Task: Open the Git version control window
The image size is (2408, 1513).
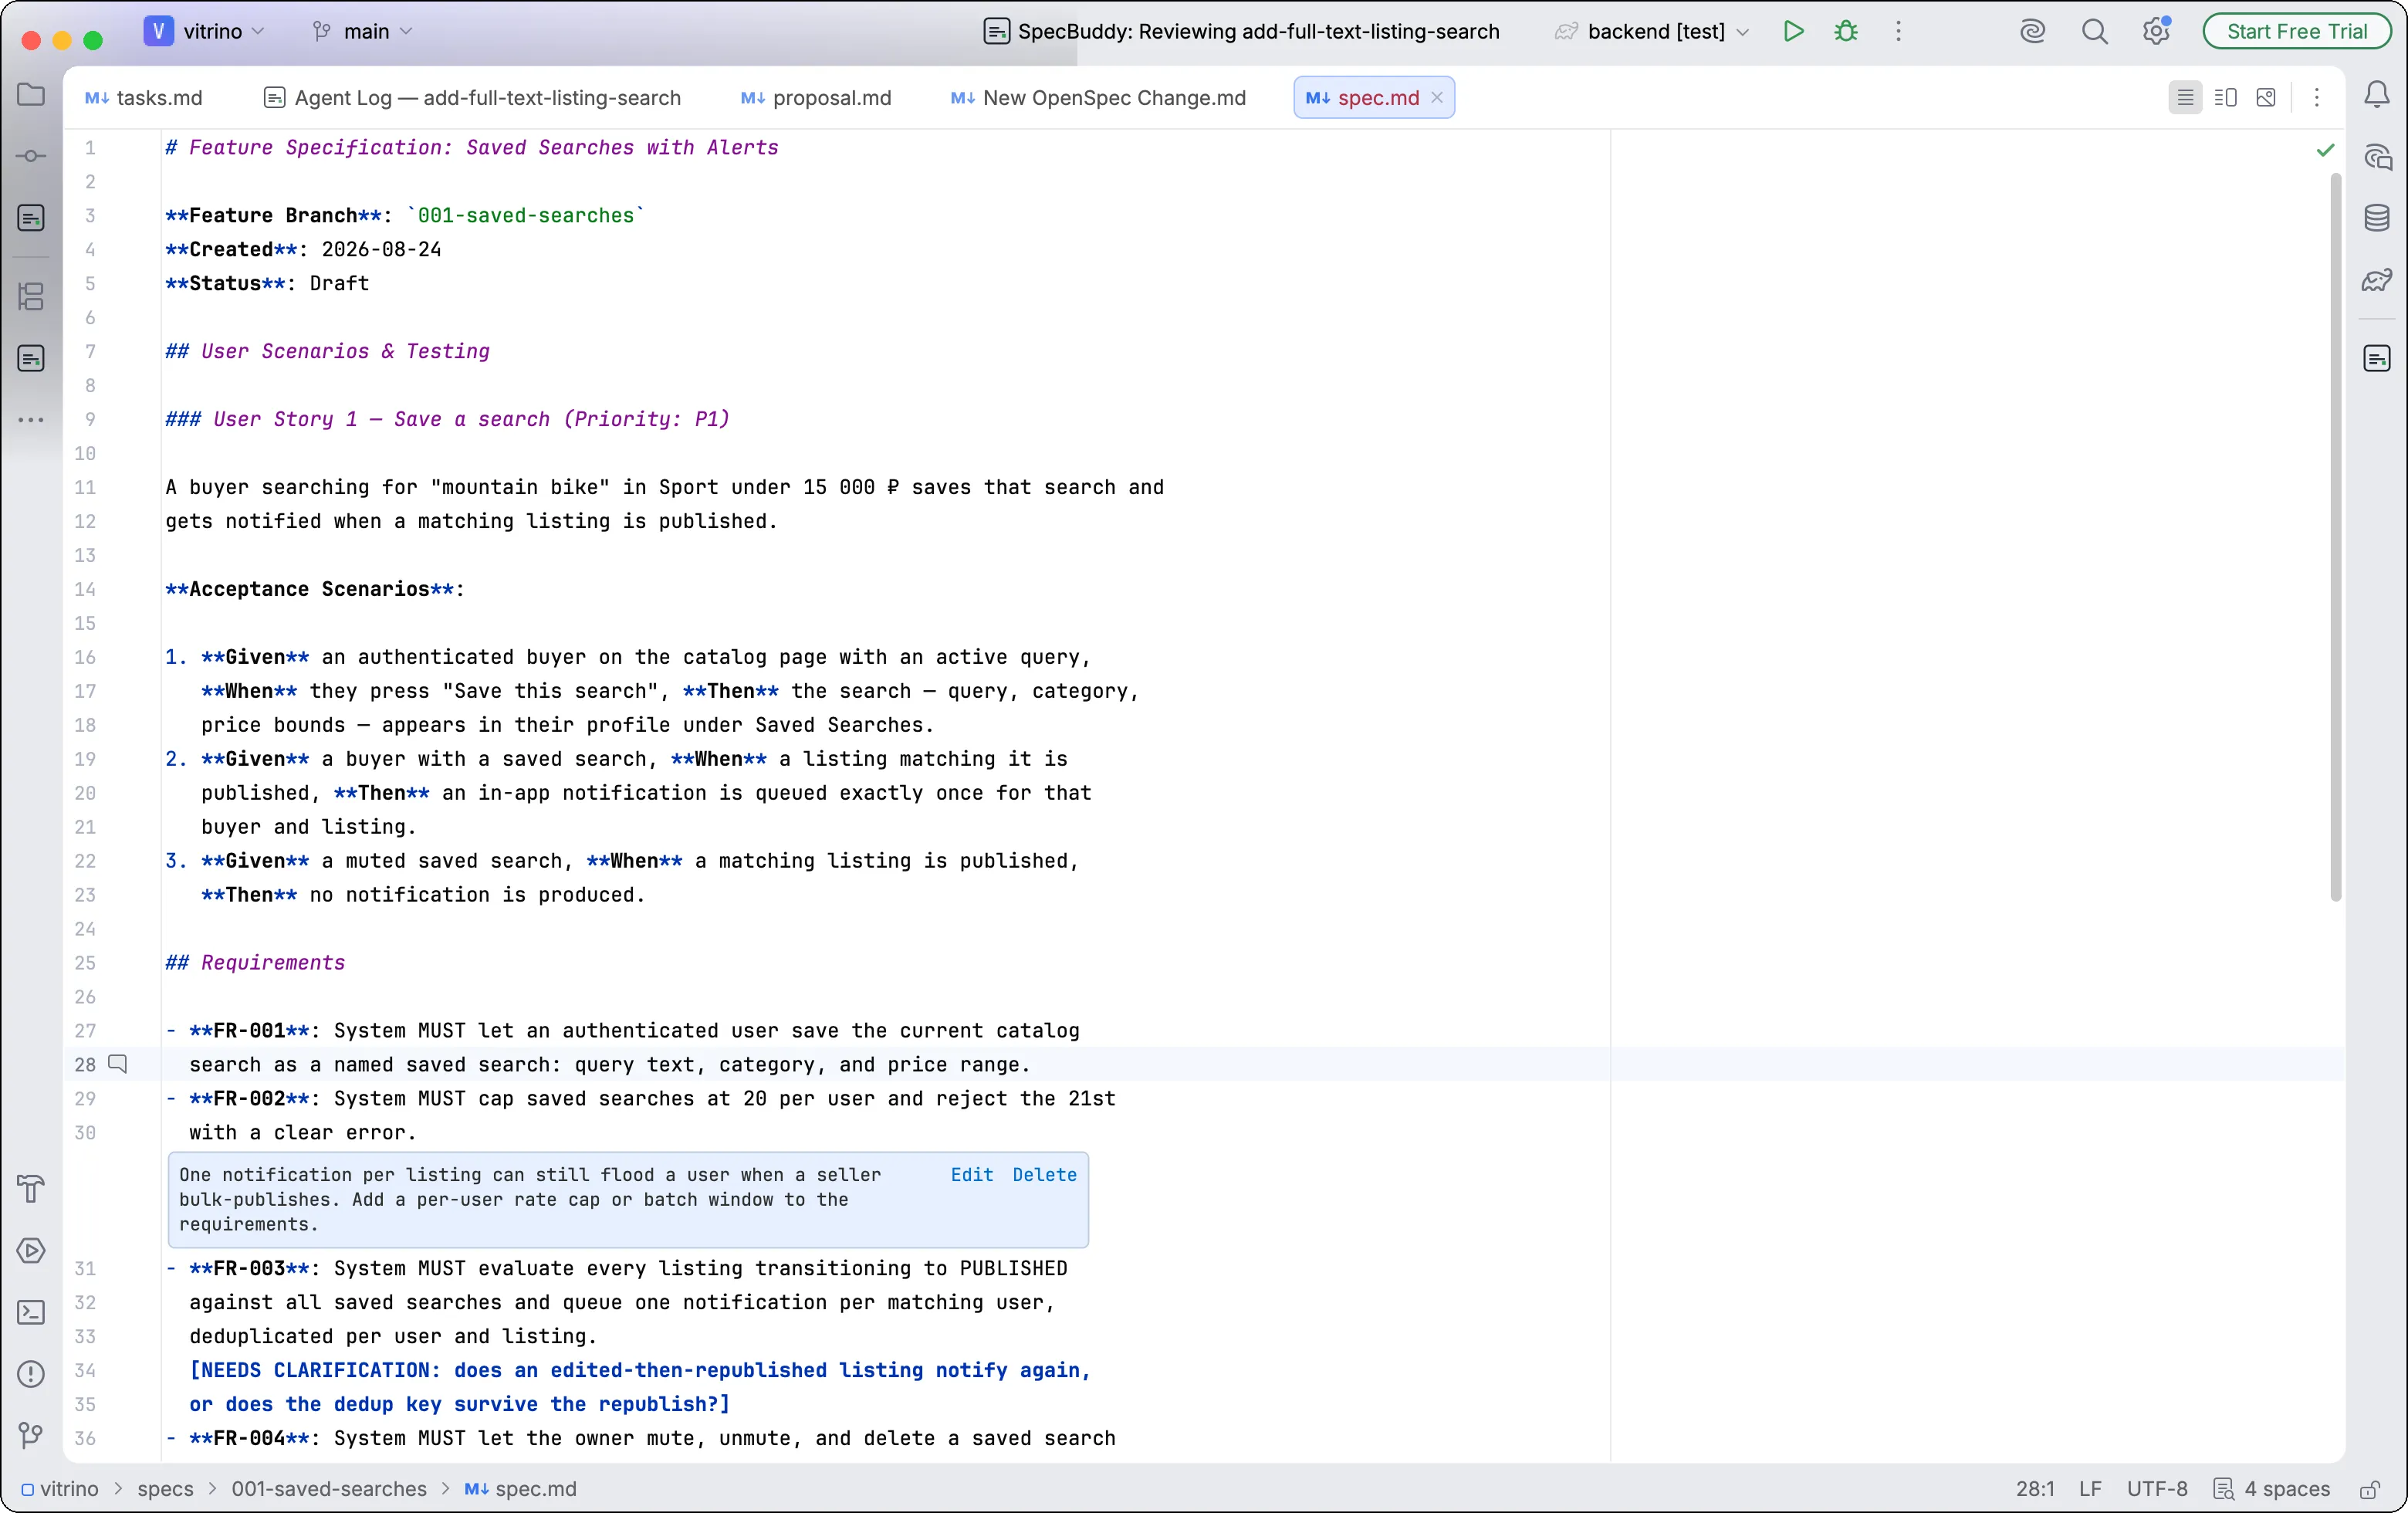Action: [x=31, y=1436]
